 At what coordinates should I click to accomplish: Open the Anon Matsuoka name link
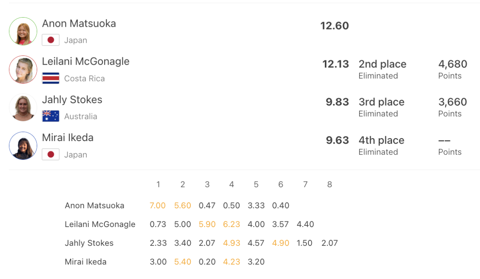click(79, 23)
